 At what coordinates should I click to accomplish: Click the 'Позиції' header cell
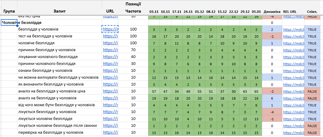coord(133,4)
